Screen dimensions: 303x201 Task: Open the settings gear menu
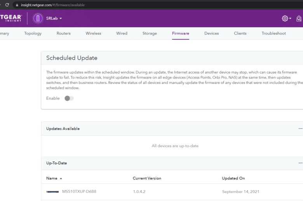pos(286,18)
